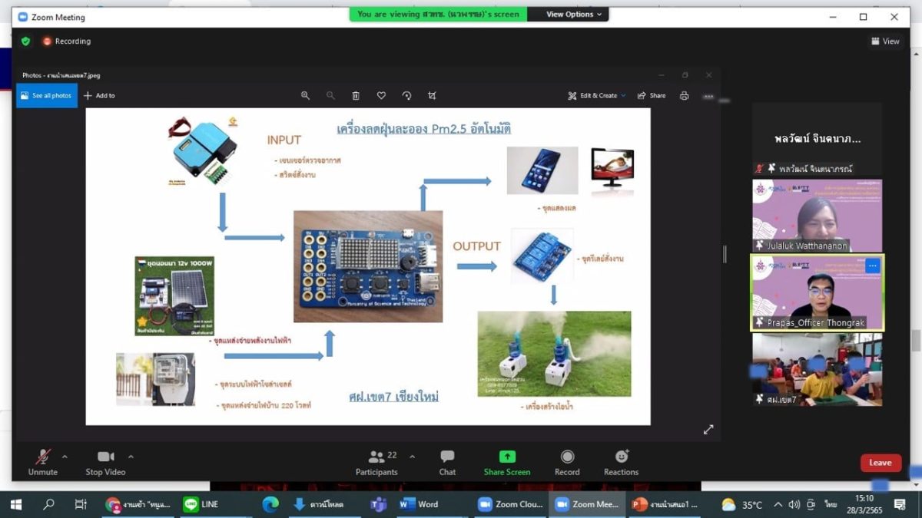Click the panel divider resize handle
The image size is (922, 518).
(x=725, y=254)
